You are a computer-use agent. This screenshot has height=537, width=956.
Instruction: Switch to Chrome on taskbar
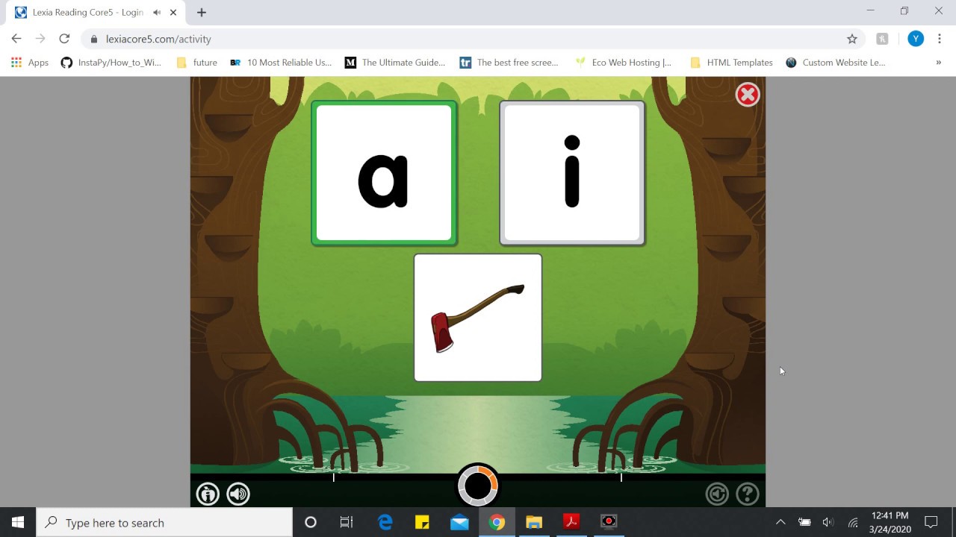[x=497, y=522]
